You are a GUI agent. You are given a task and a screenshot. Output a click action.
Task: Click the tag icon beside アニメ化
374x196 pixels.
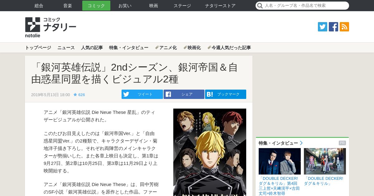pyautogui.click(x=157, y=48)
